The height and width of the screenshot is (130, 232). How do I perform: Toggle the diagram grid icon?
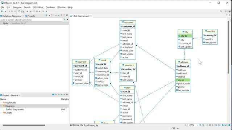[x=210, y=125]
